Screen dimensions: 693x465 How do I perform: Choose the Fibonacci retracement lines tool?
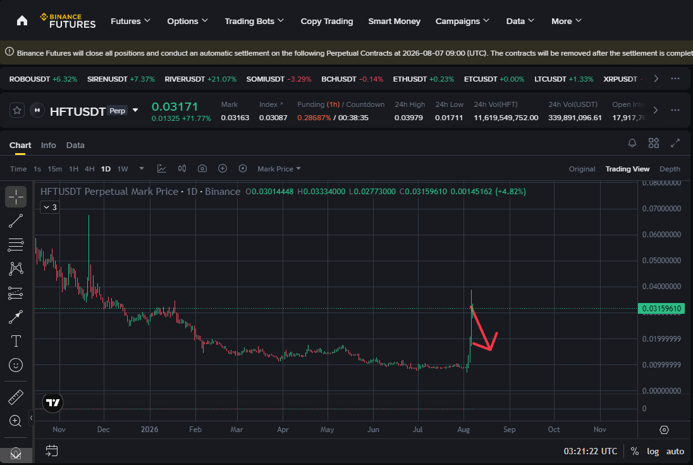point(16,244)
